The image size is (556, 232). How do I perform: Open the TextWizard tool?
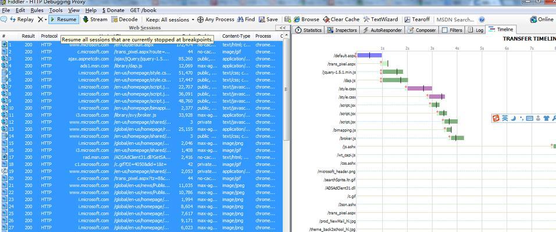coord(380,20)
